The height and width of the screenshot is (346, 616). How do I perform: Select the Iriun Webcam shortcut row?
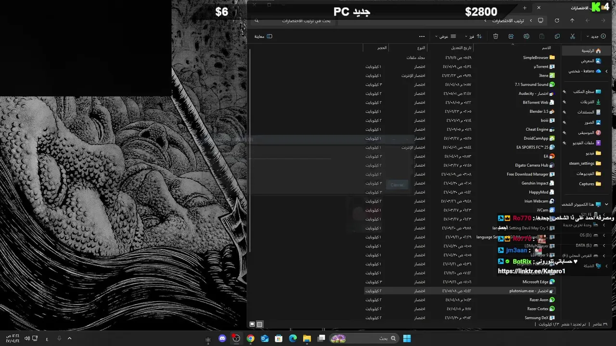coord(460,201)
